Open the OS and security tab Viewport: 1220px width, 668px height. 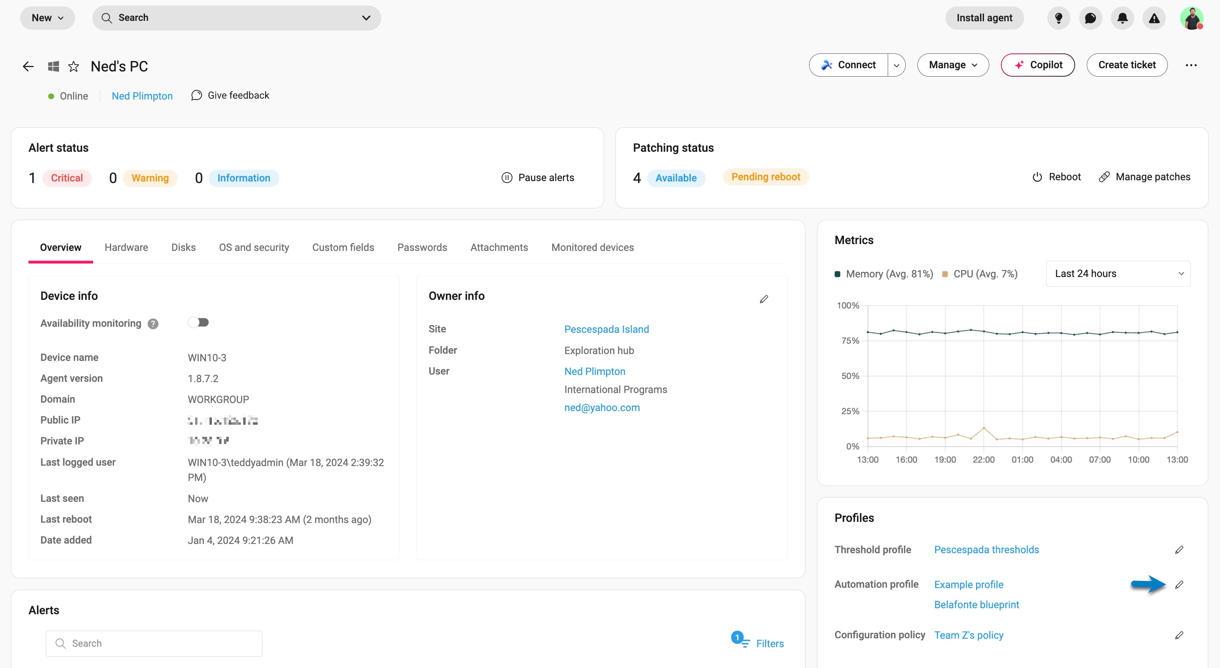[x=254, y=247]
